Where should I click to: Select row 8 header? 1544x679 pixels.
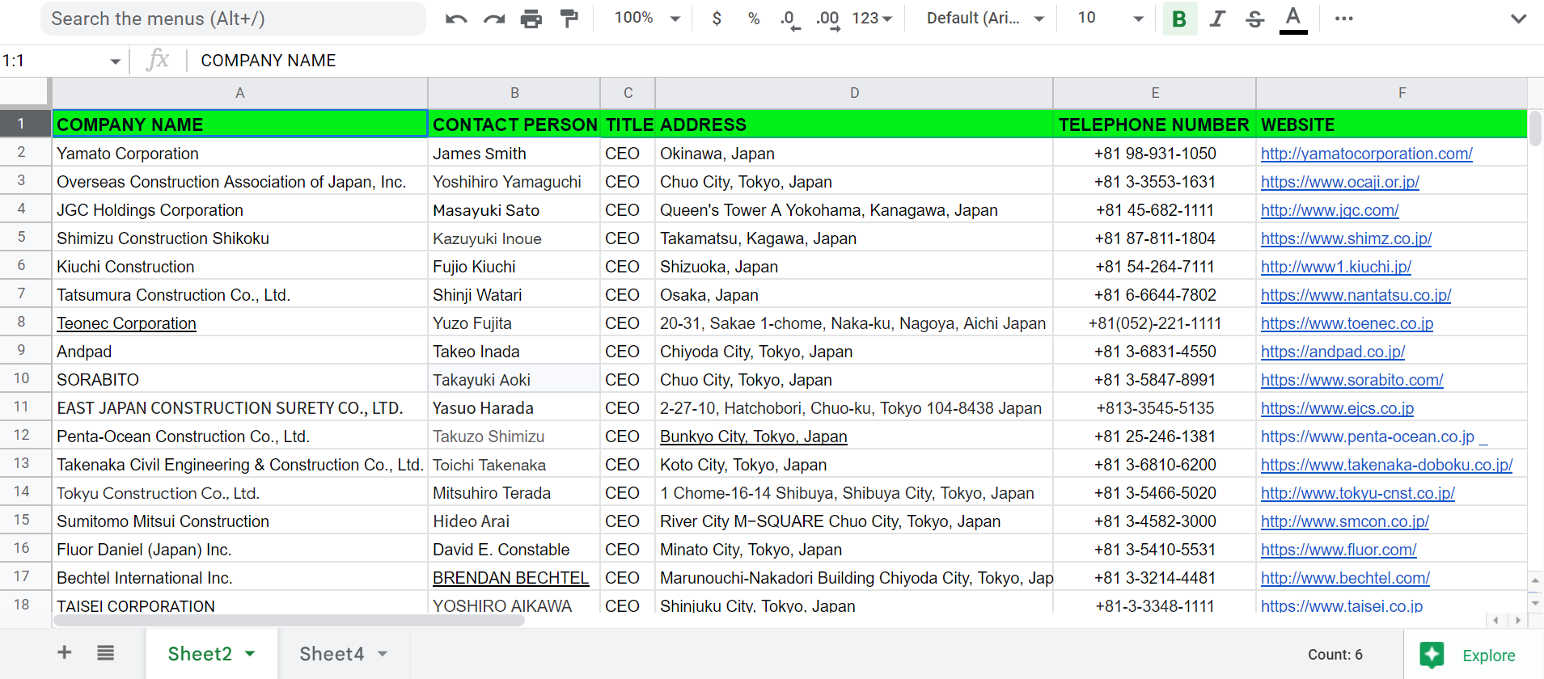22,322
